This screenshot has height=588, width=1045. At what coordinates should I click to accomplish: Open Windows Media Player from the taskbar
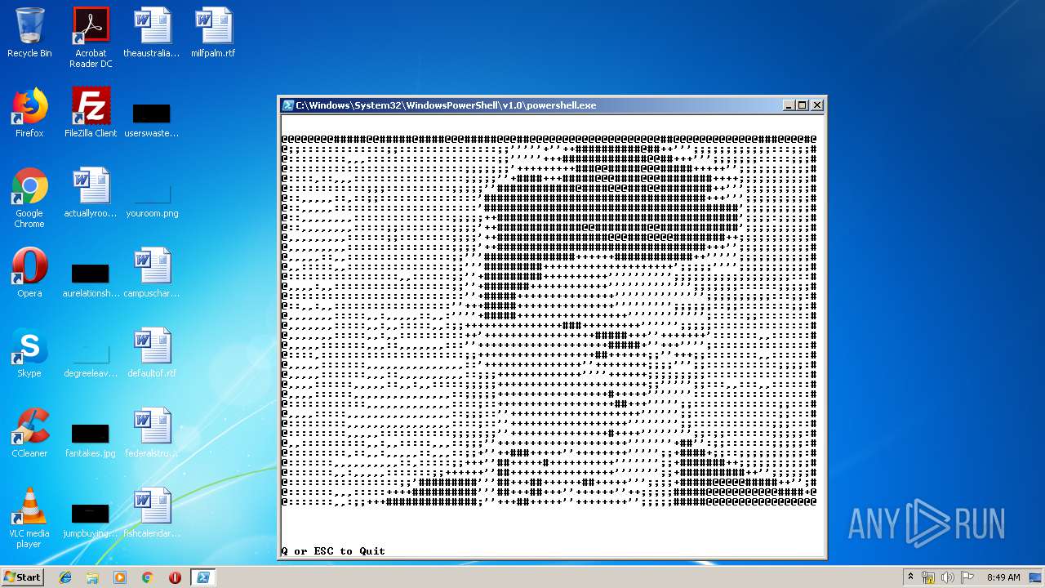tap(120, 577)
